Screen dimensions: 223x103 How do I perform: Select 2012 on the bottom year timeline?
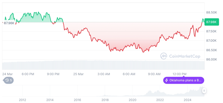[22, 100]
